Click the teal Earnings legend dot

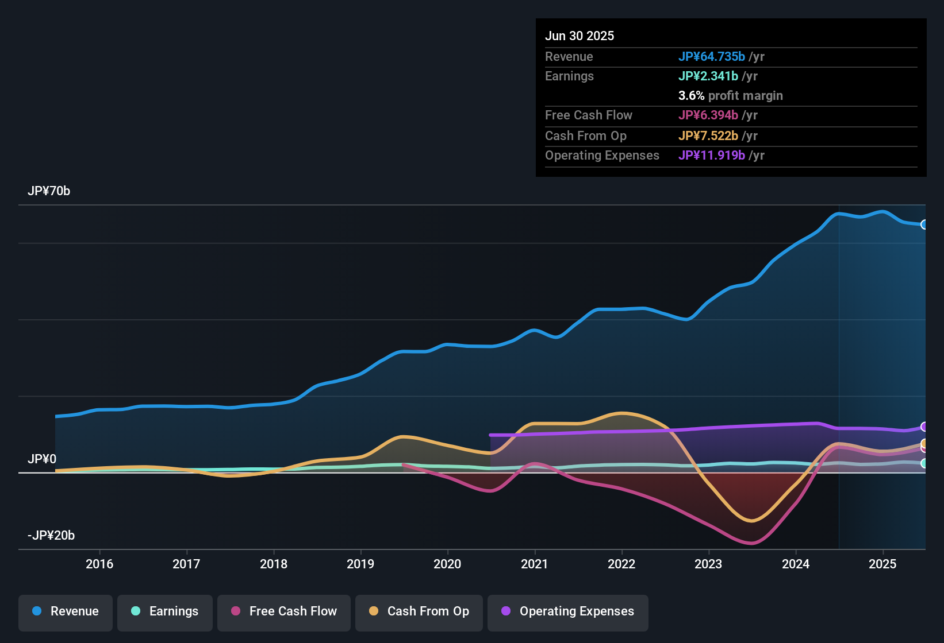[136, 611]
